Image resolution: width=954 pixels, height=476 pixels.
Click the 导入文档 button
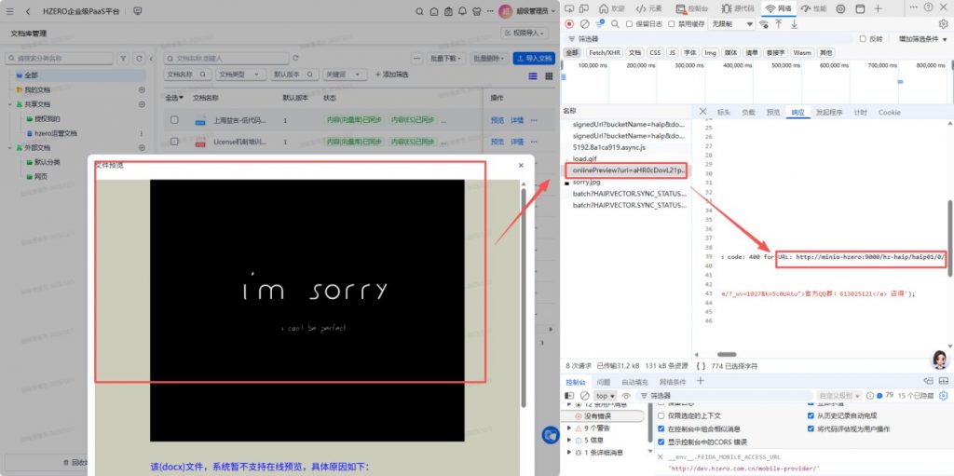pyautogui.click(x=534, y=58)
